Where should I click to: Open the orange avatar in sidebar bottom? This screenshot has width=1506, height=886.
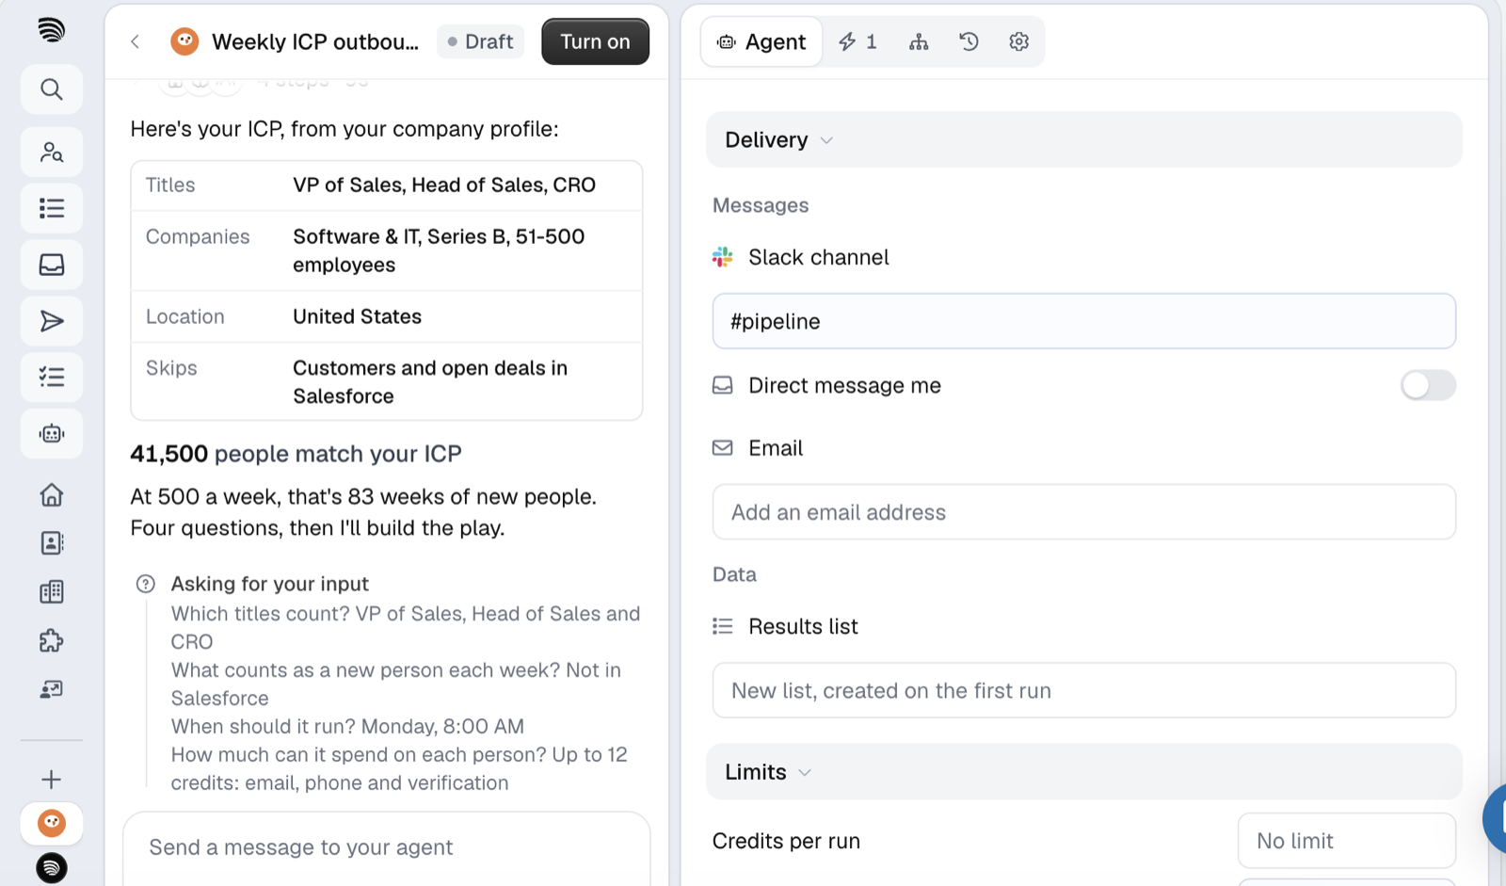click(52, 824)
